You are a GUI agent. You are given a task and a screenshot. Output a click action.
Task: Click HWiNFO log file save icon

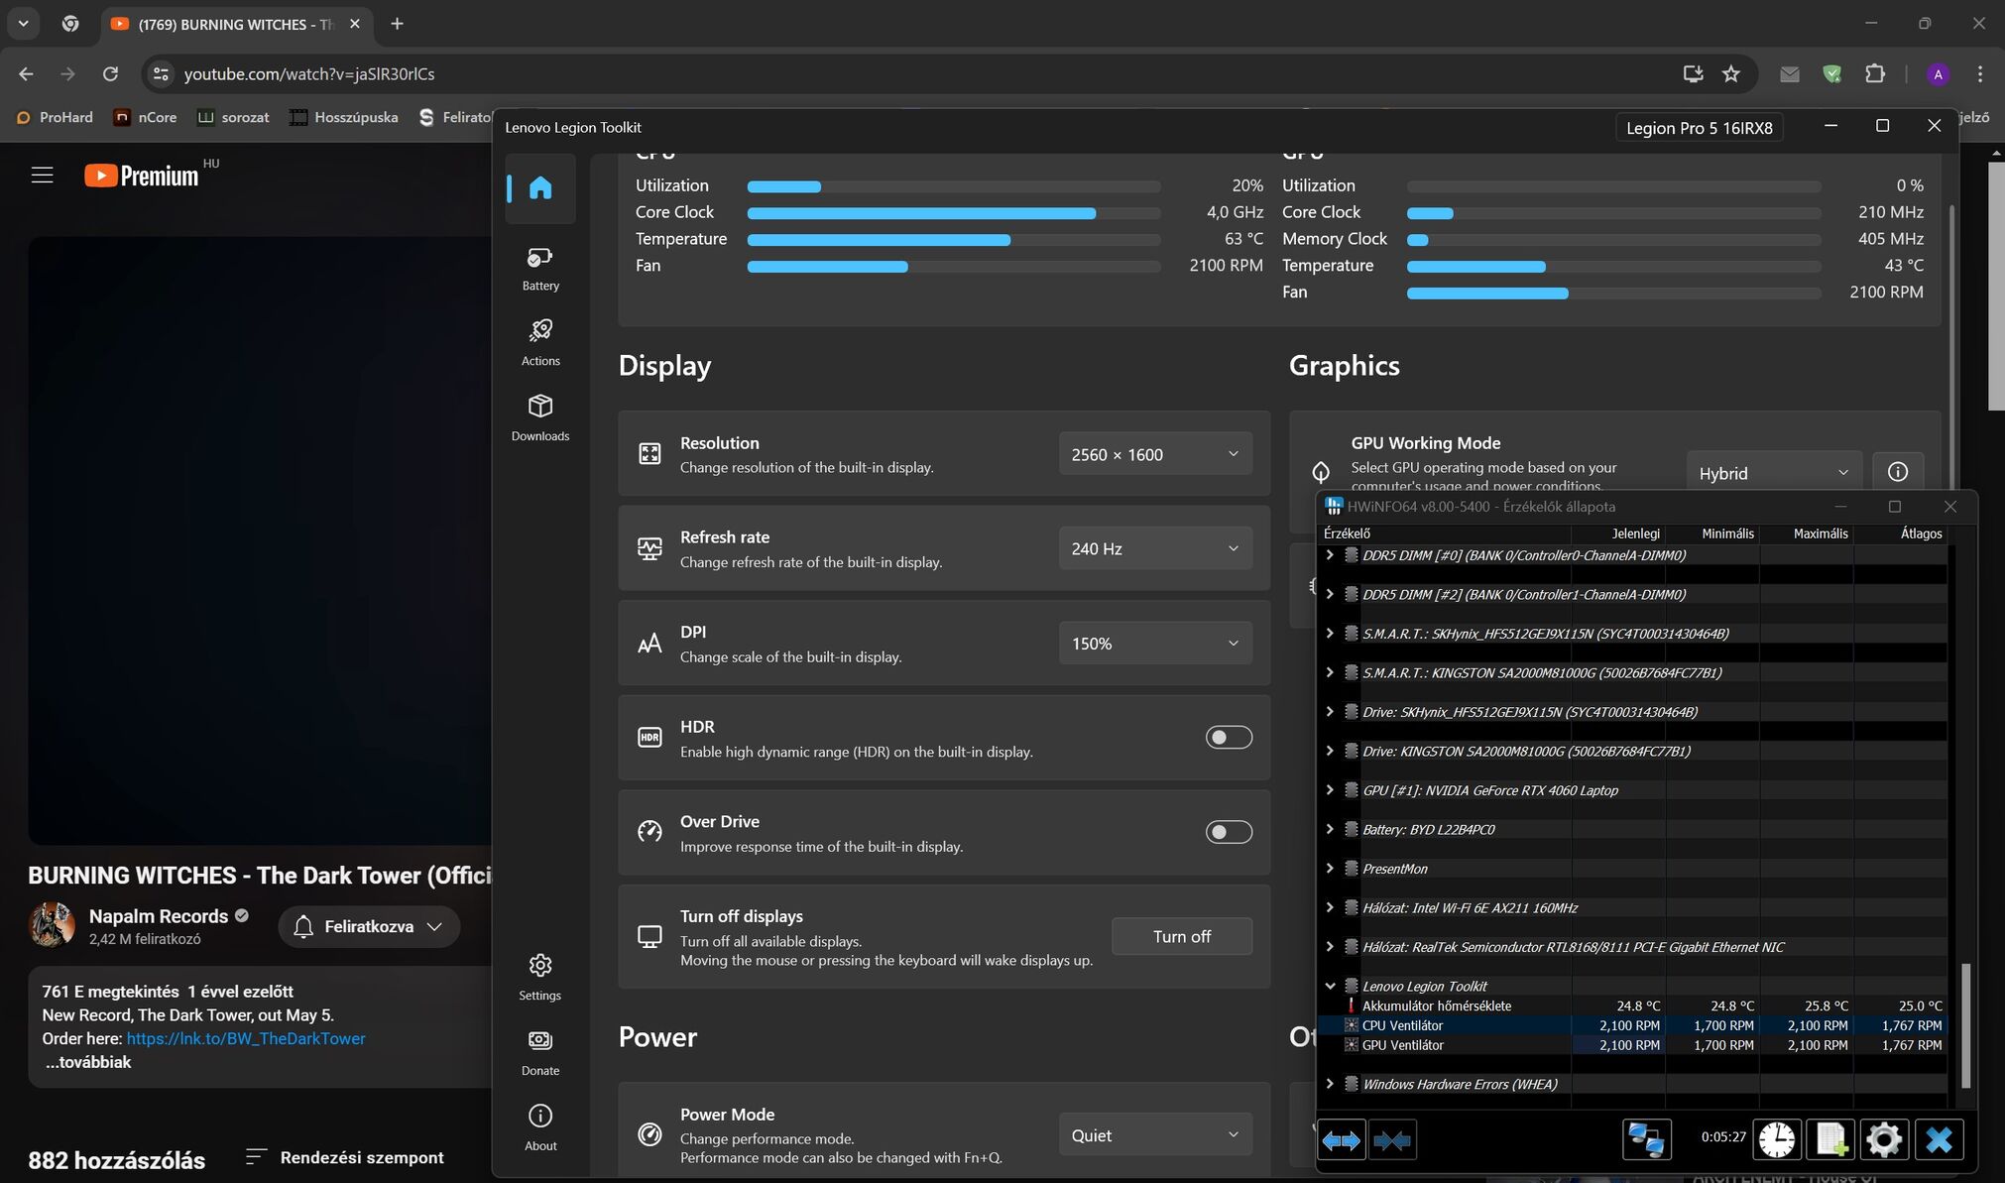click(1829, 1139)
